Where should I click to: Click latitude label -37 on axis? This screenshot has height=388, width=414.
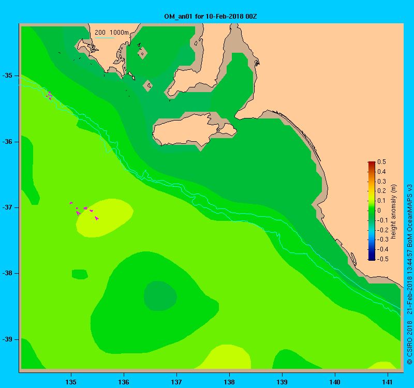7,207
